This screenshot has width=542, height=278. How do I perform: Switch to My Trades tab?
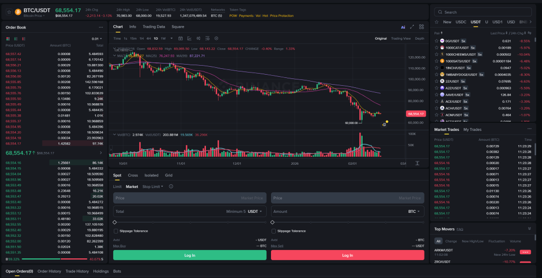[x=472, y=129]
